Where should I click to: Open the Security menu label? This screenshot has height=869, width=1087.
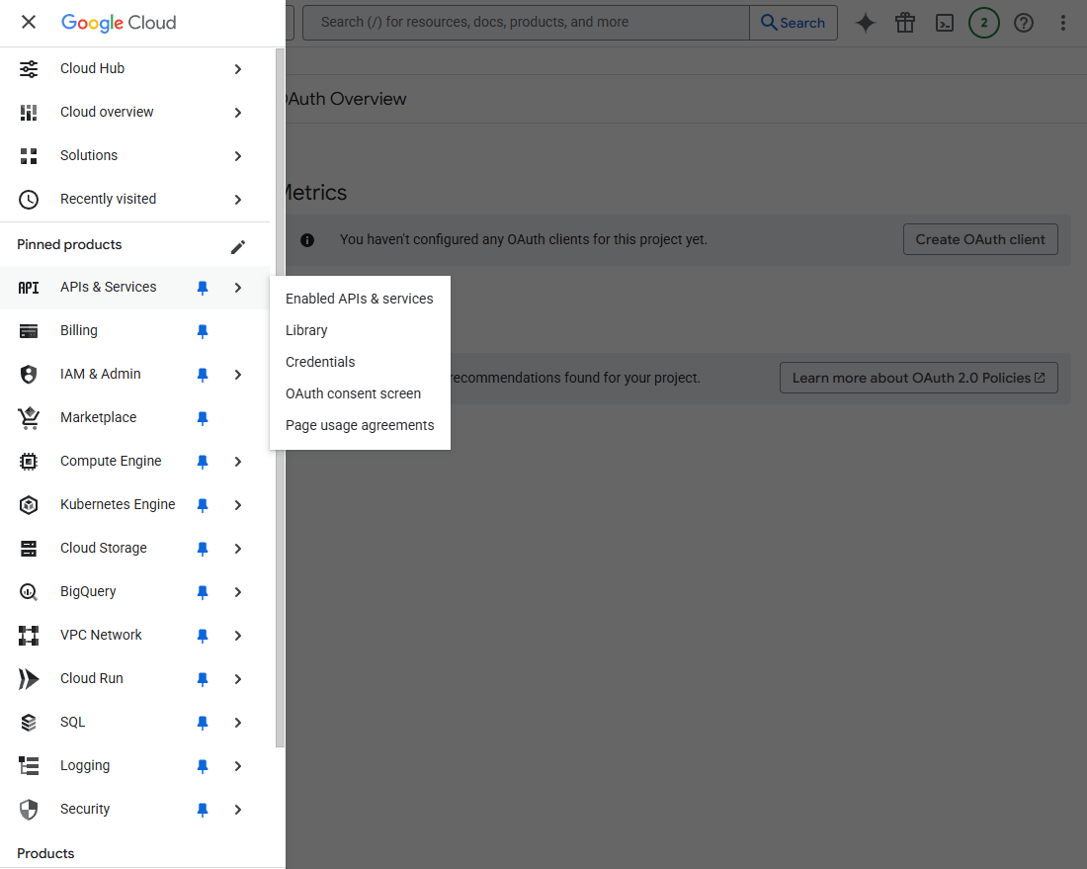click(x=85, y=810)
